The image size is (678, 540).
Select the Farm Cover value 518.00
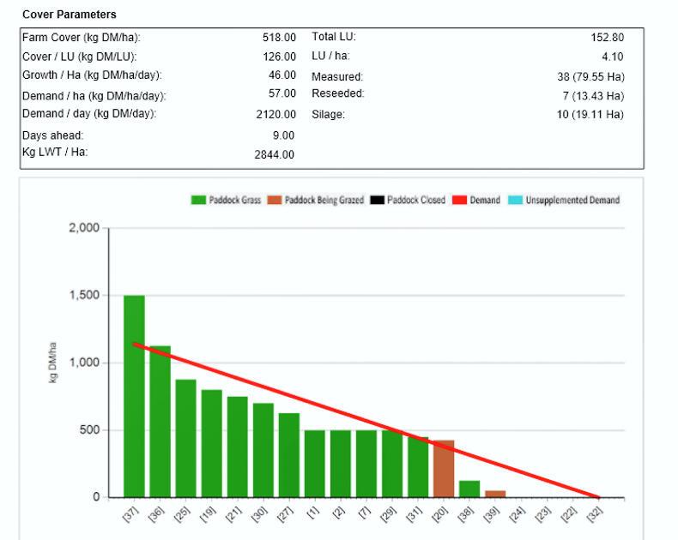click(x=279, y=38)
